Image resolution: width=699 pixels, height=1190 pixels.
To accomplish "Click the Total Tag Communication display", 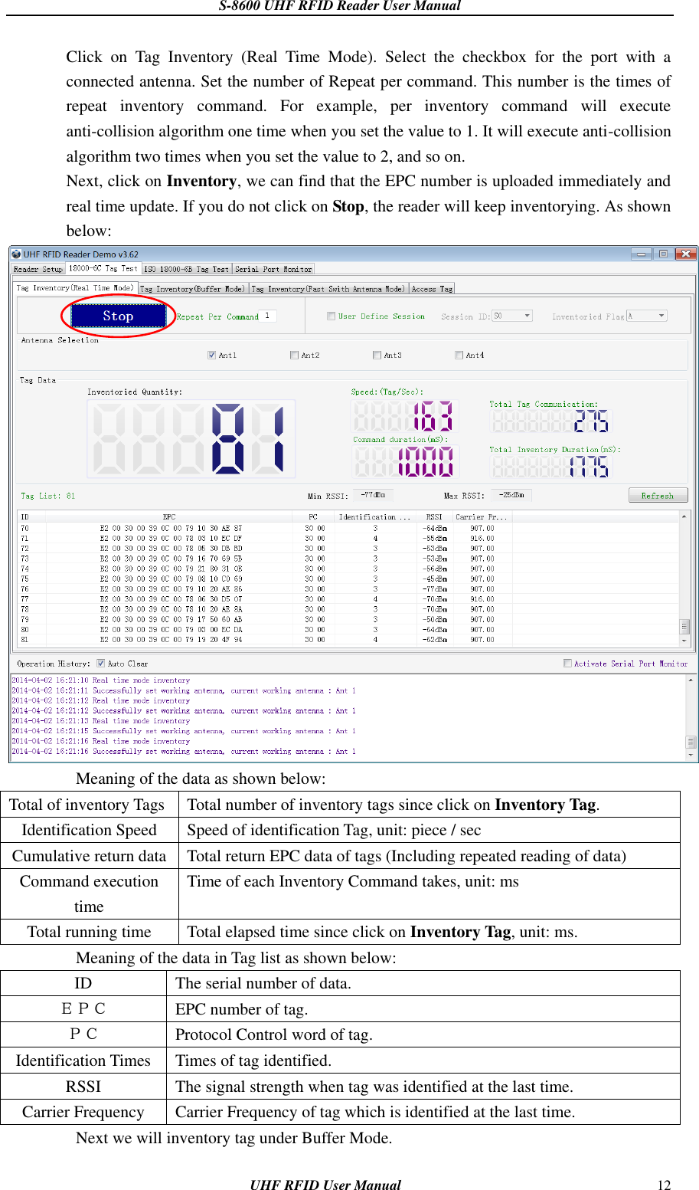I will pyautogui.click(x=551, y=421).
